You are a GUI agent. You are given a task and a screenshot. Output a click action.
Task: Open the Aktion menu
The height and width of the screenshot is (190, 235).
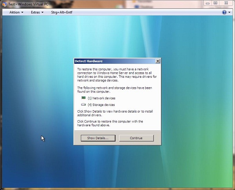(16, 12)
